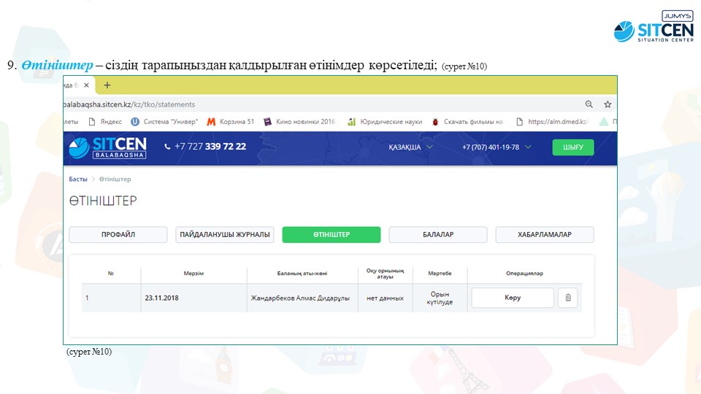Bookmark page with the star icon
This screenshot has height=394, width=701.
(x=607, y=104)
